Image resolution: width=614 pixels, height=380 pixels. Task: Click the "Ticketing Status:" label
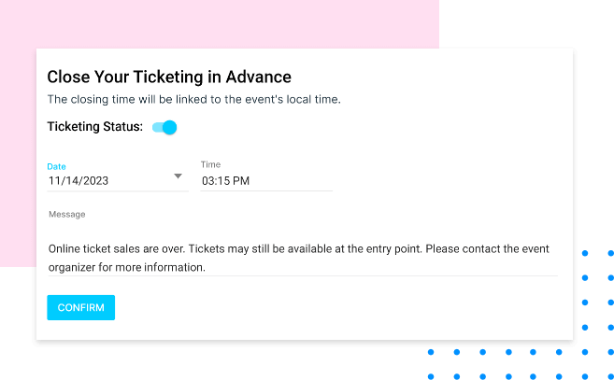pyautogui.click(x=94, y=127)
